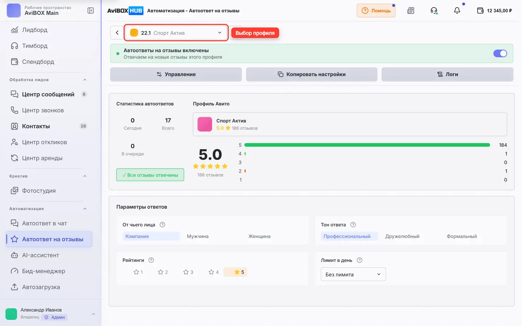522x326 pixels.
Task: Open the profile selector 22.1 Спорт Актив
Action: 176,33
